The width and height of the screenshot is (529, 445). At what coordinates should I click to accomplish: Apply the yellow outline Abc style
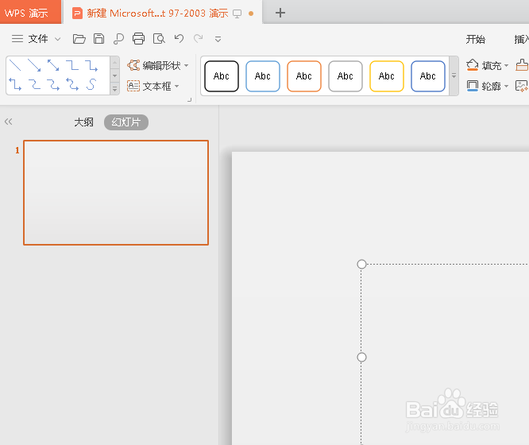click(387, 76)
